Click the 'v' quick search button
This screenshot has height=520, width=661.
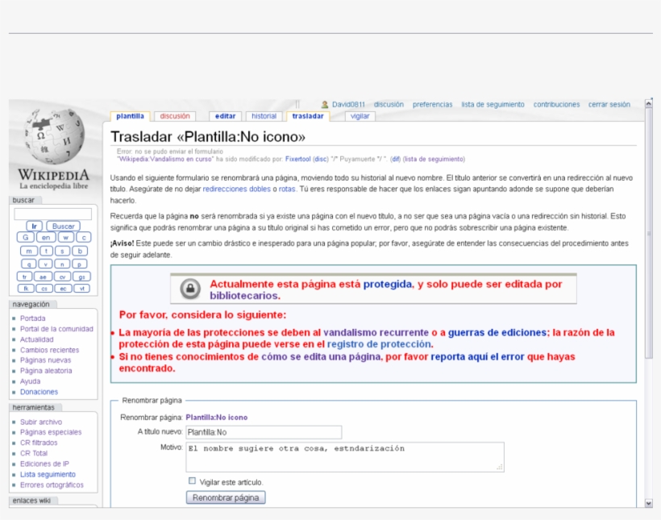[45, 264]
